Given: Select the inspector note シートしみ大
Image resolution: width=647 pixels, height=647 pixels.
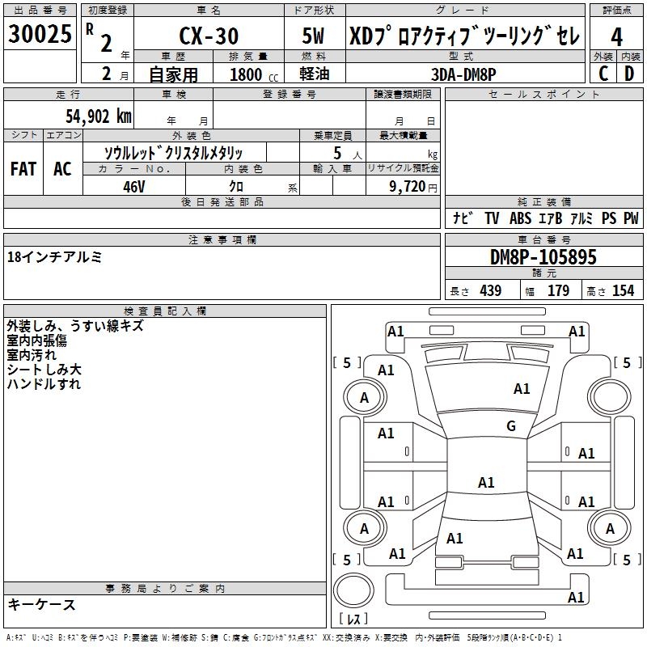Looking at the screenshot, I should click(x=44, y=370).
